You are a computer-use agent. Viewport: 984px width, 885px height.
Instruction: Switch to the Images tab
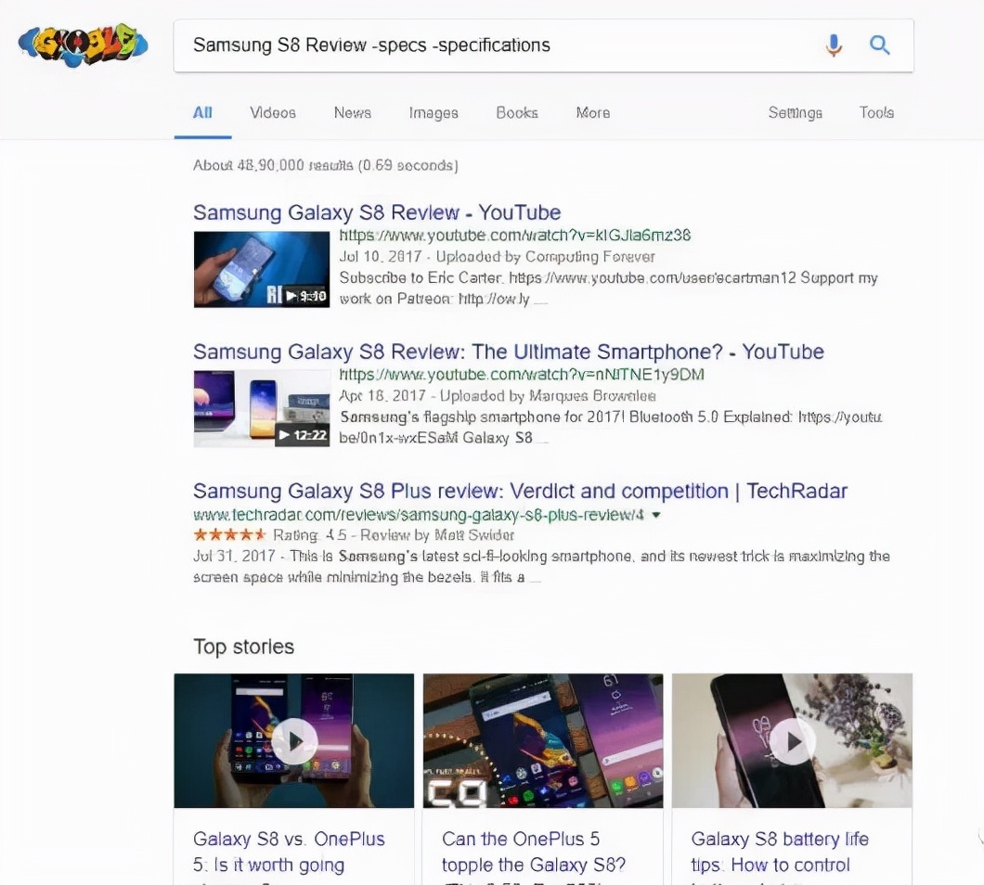pyautogui.click(x=434, y=113)
